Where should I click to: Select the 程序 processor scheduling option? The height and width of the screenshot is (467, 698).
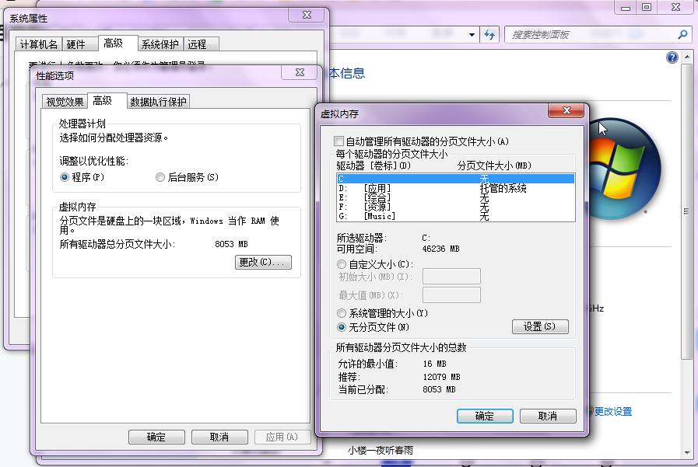(x=65, y=179)
